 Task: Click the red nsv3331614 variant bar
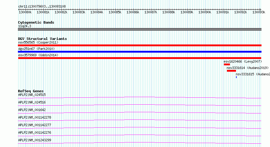pyautogui.click(x=231, y=71)
